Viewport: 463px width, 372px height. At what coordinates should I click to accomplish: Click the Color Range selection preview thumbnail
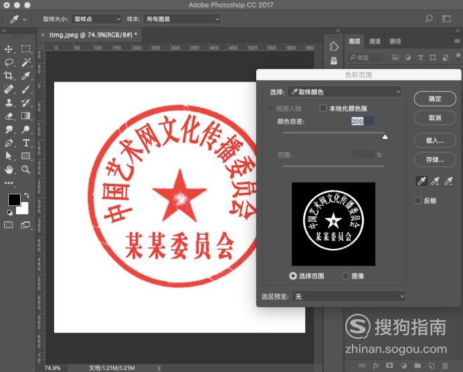[333, 224]
